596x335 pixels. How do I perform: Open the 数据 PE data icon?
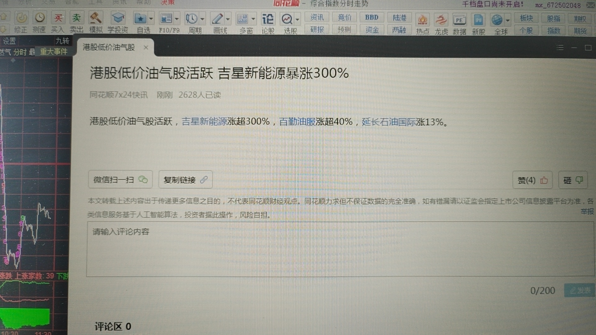click(x=459, y=20)
